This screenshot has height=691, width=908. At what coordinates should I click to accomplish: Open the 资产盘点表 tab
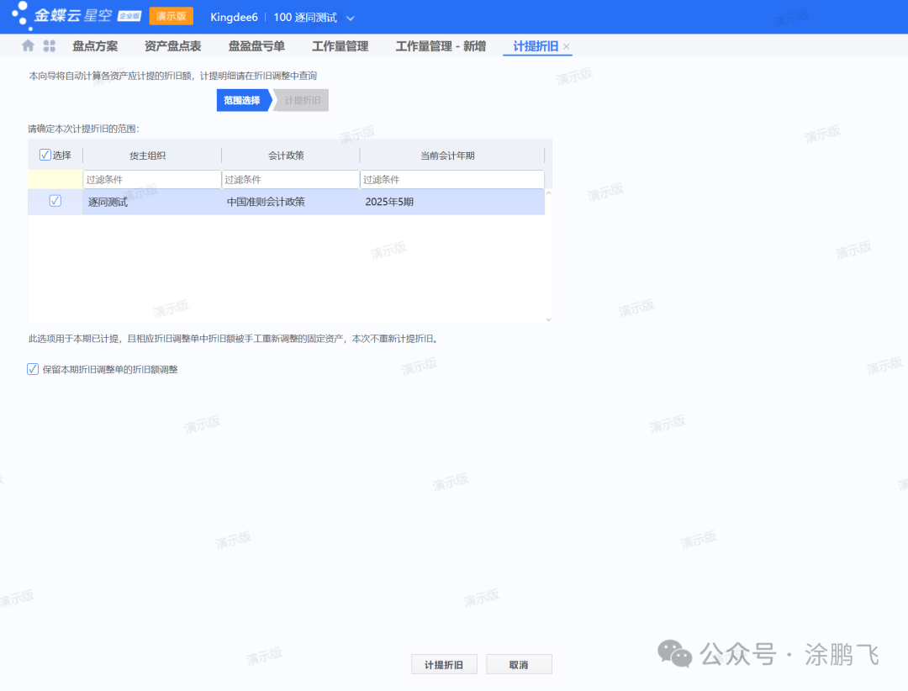click(172, 46)
